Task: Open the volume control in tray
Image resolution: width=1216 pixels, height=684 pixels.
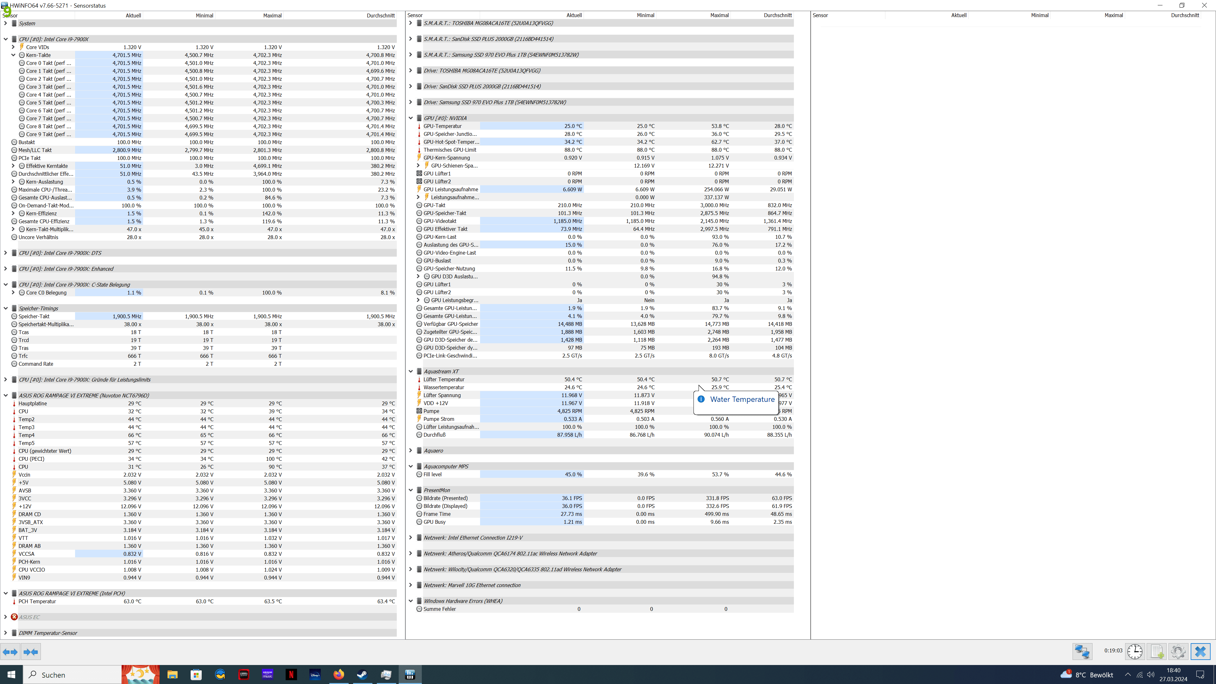Action: tap(1151, 674)
